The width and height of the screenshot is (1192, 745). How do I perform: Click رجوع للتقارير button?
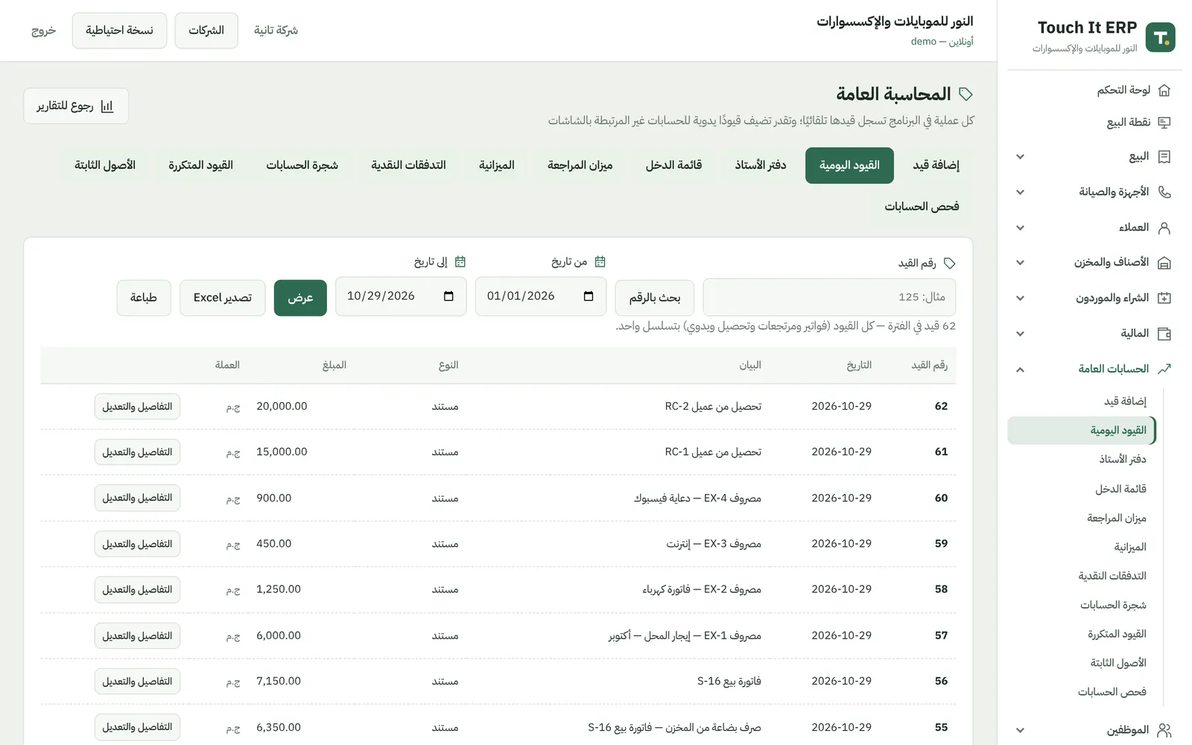point(76,106)
